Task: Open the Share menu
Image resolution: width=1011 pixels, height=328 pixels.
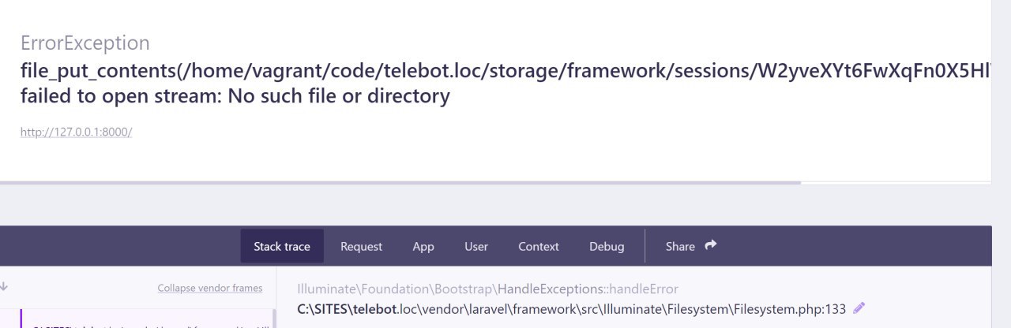Action: (x=681, y=247)
